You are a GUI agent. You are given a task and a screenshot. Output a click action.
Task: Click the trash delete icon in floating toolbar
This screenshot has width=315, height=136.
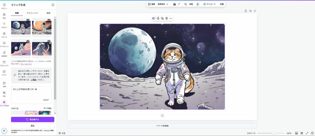click(x=166, y=18)
